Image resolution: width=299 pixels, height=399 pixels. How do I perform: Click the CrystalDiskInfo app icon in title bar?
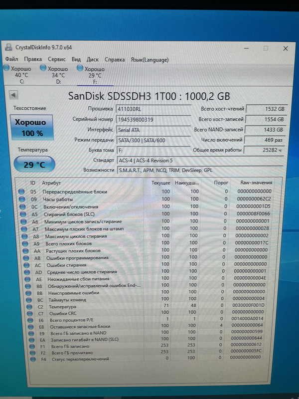click(x=9, y=47)
